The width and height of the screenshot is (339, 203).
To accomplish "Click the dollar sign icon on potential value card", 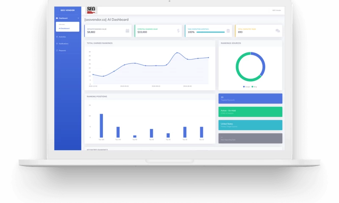I will [x=178, y=31].
